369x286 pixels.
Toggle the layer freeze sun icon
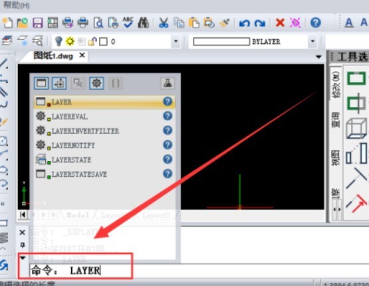click(70, 41)
